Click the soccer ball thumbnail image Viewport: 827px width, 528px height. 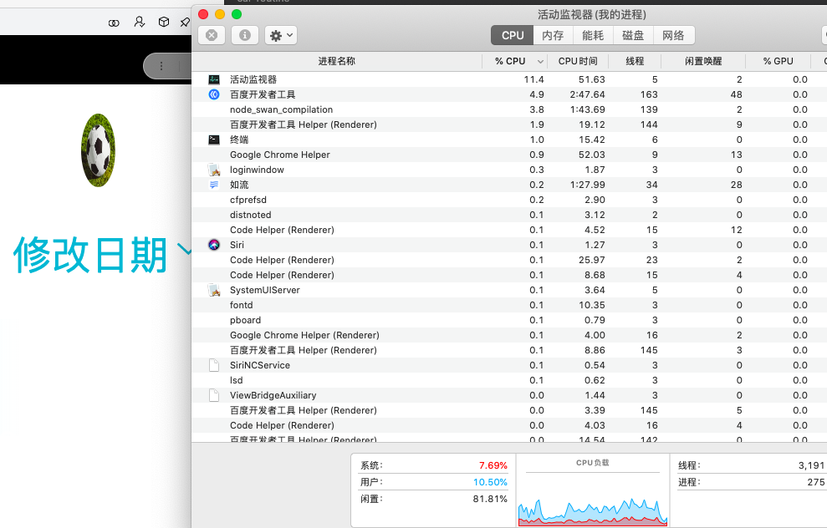pos(98,150)
